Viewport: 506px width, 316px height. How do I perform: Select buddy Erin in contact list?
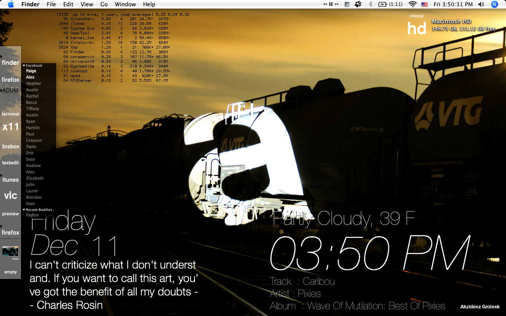click(30, 153)
